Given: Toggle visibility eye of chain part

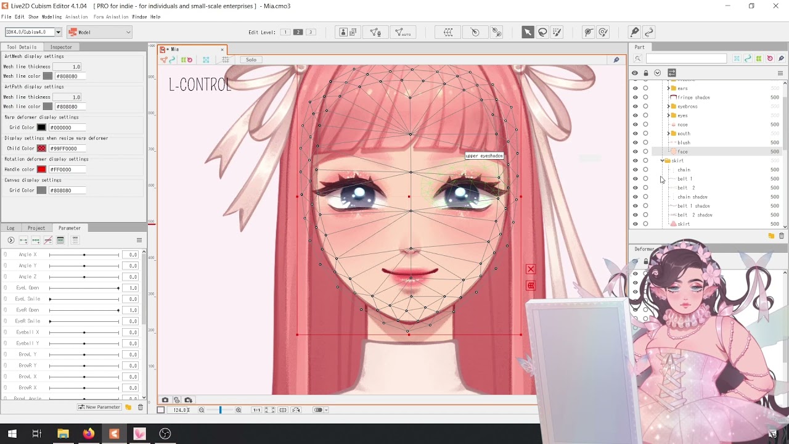Looking at the screenshot, I should pyautogui.click(x=636, y=170).
